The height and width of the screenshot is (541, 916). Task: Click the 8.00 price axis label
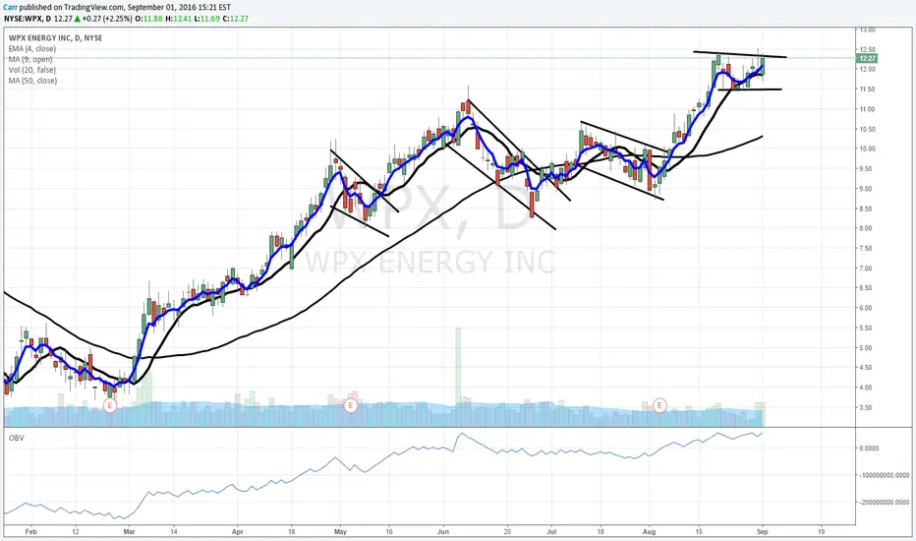[x=866, y=228]
